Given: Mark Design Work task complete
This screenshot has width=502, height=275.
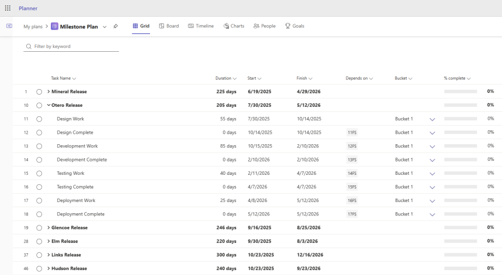Looking at the screenshot, I should tap(39, 119).
